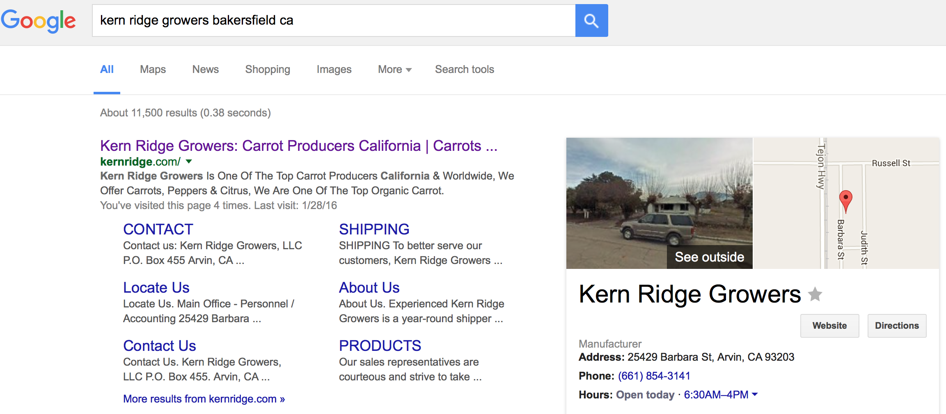Screen dimensions: 946x414
Task: Select the All tab
Action: coord(107,69)
